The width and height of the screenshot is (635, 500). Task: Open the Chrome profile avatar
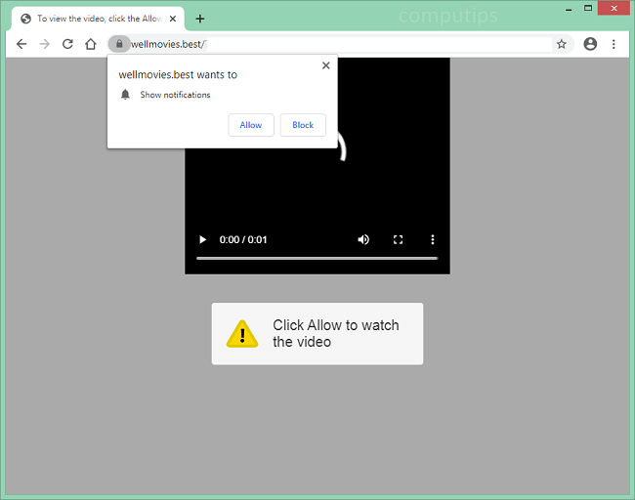click(x=590, y=44)
